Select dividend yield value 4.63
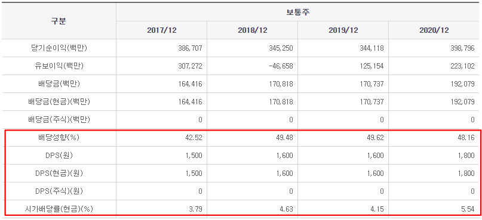The image size is (482, 220). tap(287, 209)
